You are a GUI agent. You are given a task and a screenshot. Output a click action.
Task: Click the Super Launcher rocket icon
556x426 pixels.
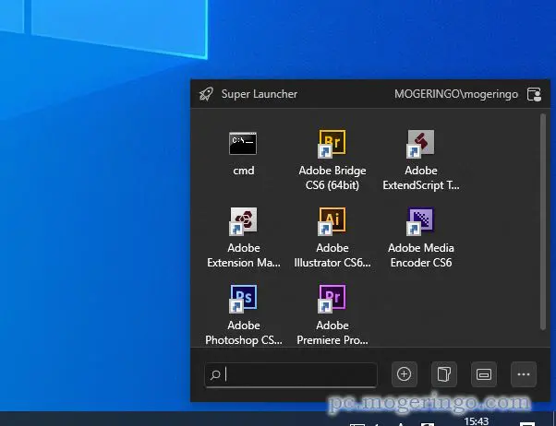coord(206,94)
